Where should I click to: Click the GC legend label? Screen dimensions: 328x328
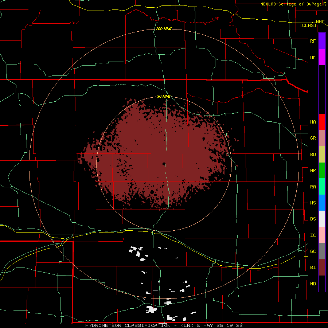point(313,251)
